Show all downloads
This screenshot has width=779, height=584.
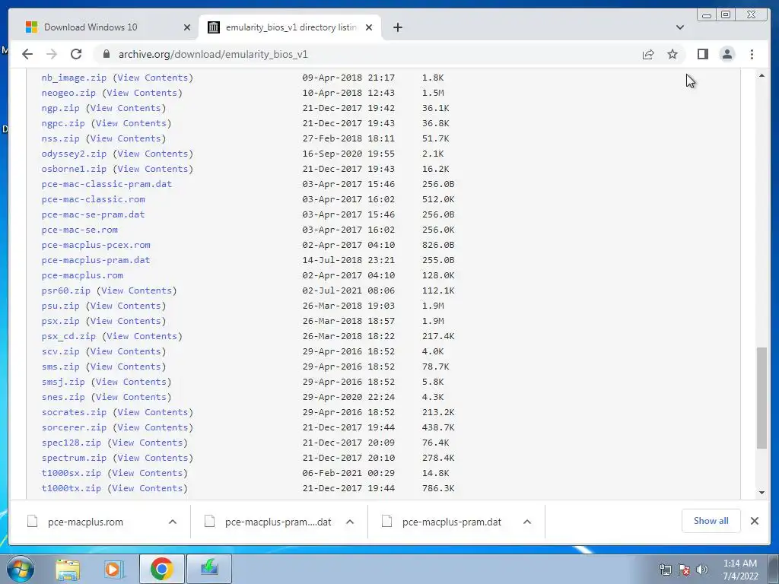click(711, 521)
